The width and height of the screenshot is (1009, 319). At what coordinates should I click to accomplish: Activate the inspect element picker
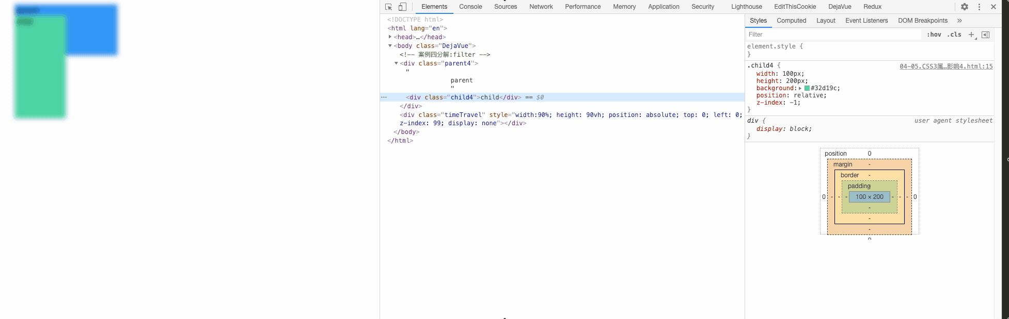(x=389, y=7)
